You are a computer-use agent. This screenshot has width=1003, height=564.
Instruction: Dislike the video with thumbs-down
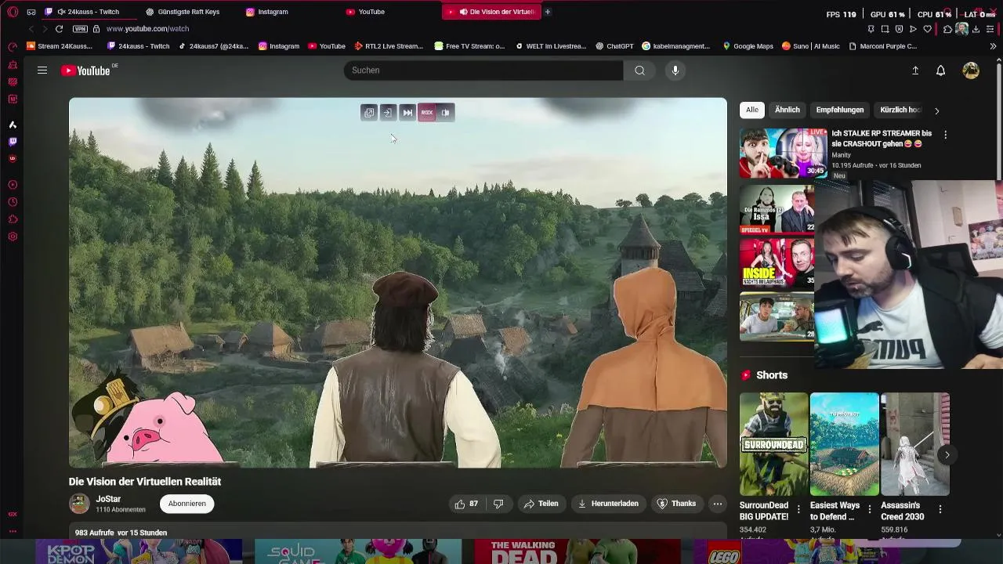pos(498,504)
